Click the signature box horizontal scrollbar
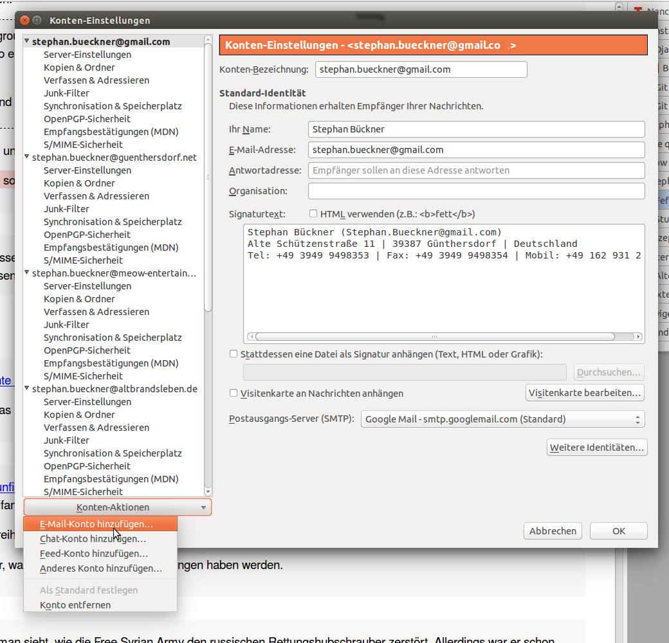669x643 pixels. click(434, 336)
